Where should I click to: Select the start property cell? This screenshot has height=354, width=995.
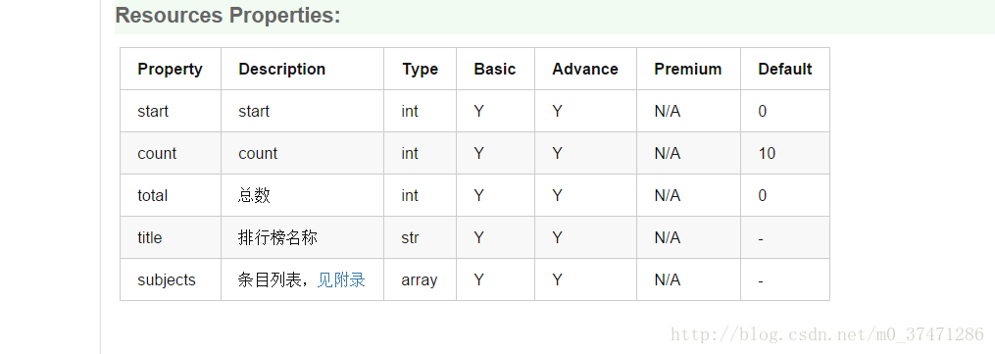171,111
